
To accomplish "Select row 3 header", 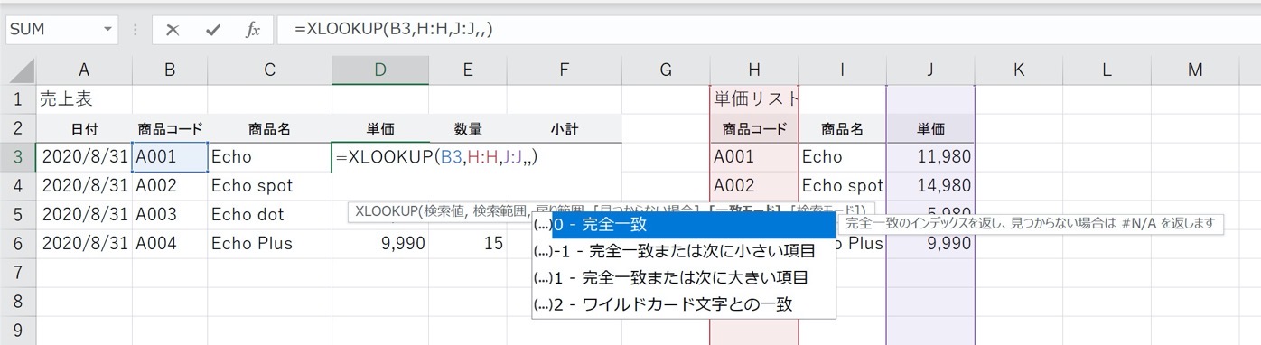I will point(18,157).
